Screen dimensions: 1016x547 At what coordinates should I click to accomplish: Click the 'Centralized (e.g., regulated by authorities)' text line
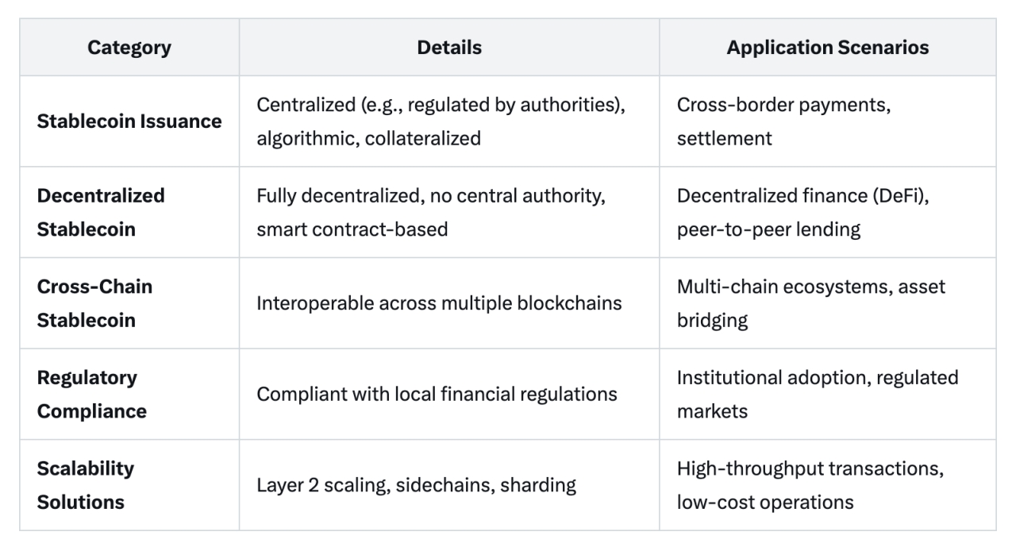441,106
